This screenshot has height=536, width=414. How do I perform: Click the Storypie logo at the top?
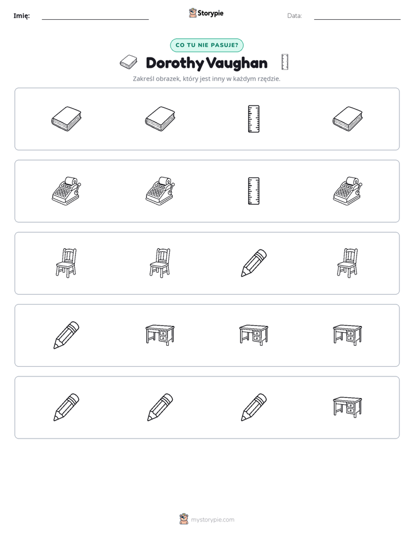(x=206, y=13)
